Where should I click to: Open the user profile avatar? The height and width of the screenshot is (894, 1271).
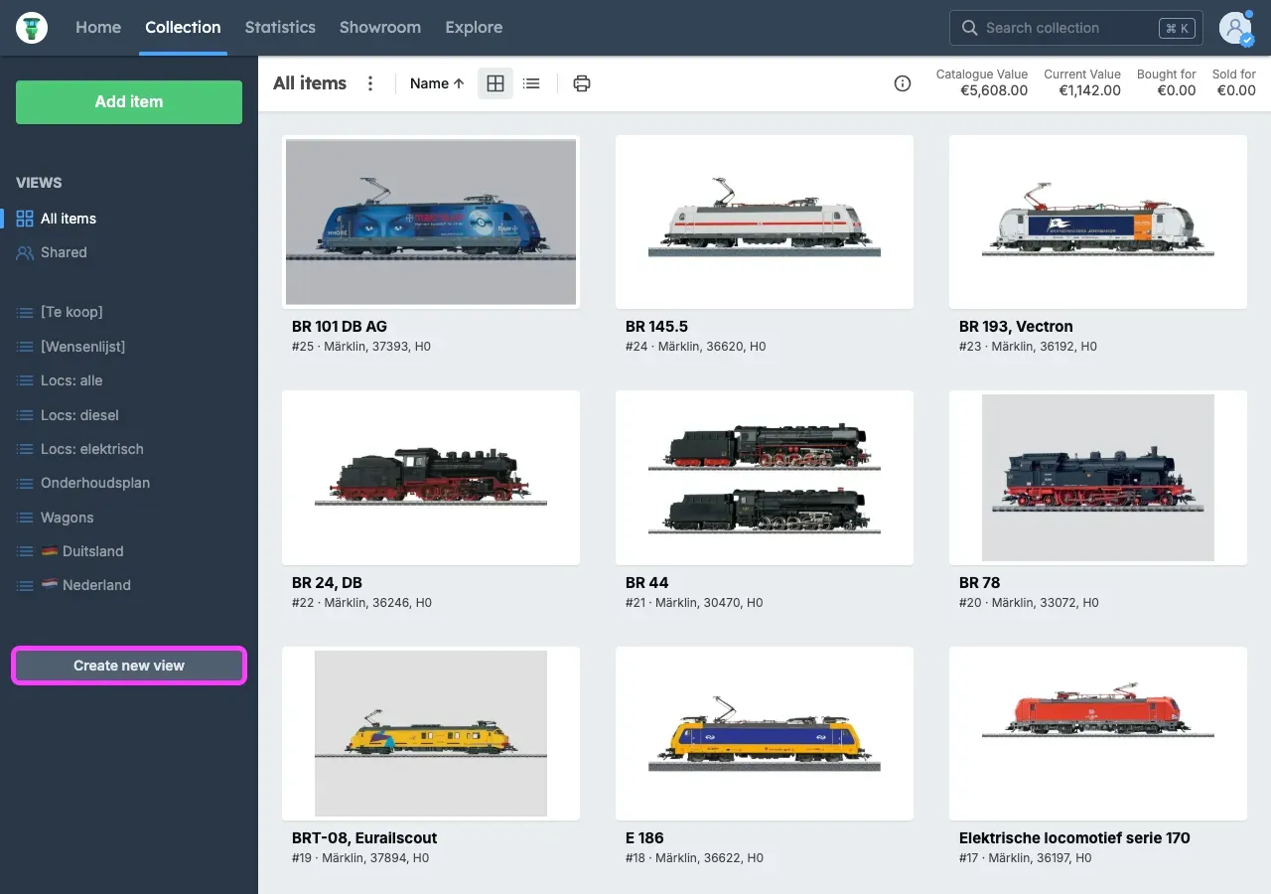tap(1235, 28)
